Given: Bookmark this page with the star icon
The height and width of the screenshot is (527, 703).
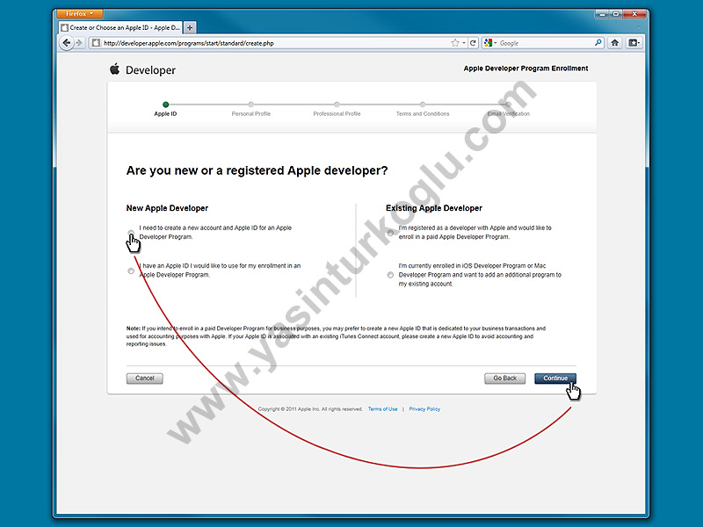Looking at the screenshot, I should point(455,43).
